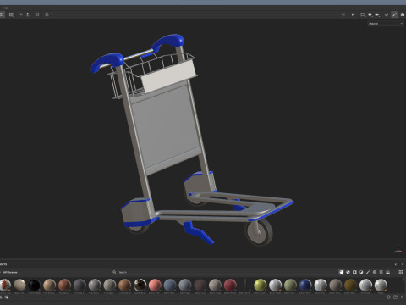The width and height of the screenshot is (406, 305).
Task: Pause the viewport rendering
Action: pos(353,14)
